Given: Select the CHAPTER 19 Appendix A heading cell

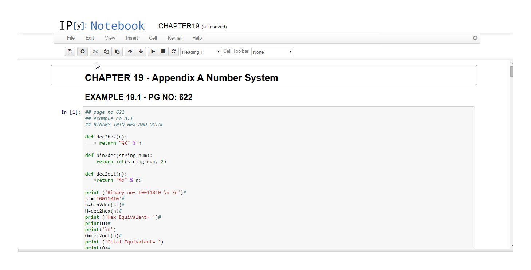Looking at the screenshot, I should (264, 76).
